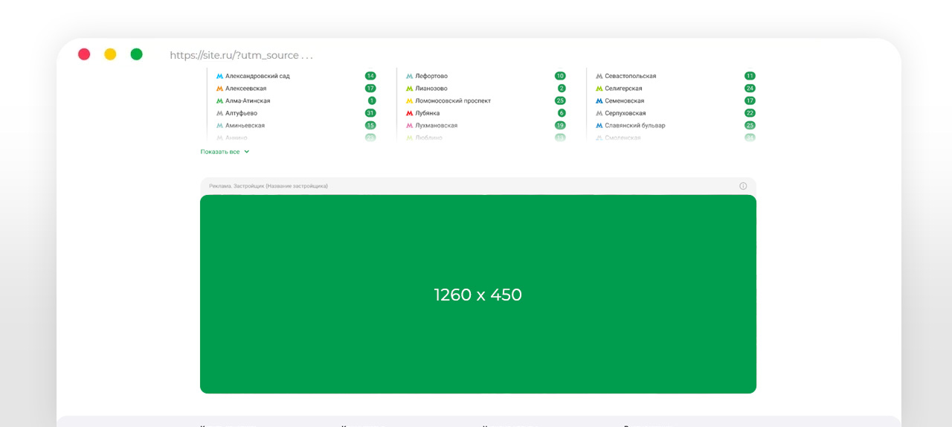Click the Реклама. Застройщик advertiser label
This screenshot has height=427, width=952.
[x=268, y=186]
